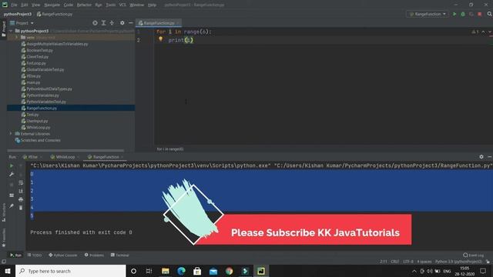The width and height of the screenshot is (493, 277).
Task: Click the CRLF line separator status entry
Action: [x=395, y=262]
